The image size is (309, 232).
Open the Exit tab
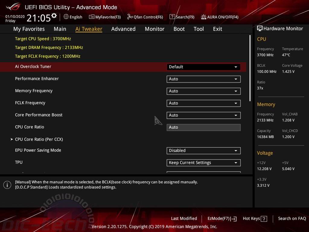click(x=218, y=29)
